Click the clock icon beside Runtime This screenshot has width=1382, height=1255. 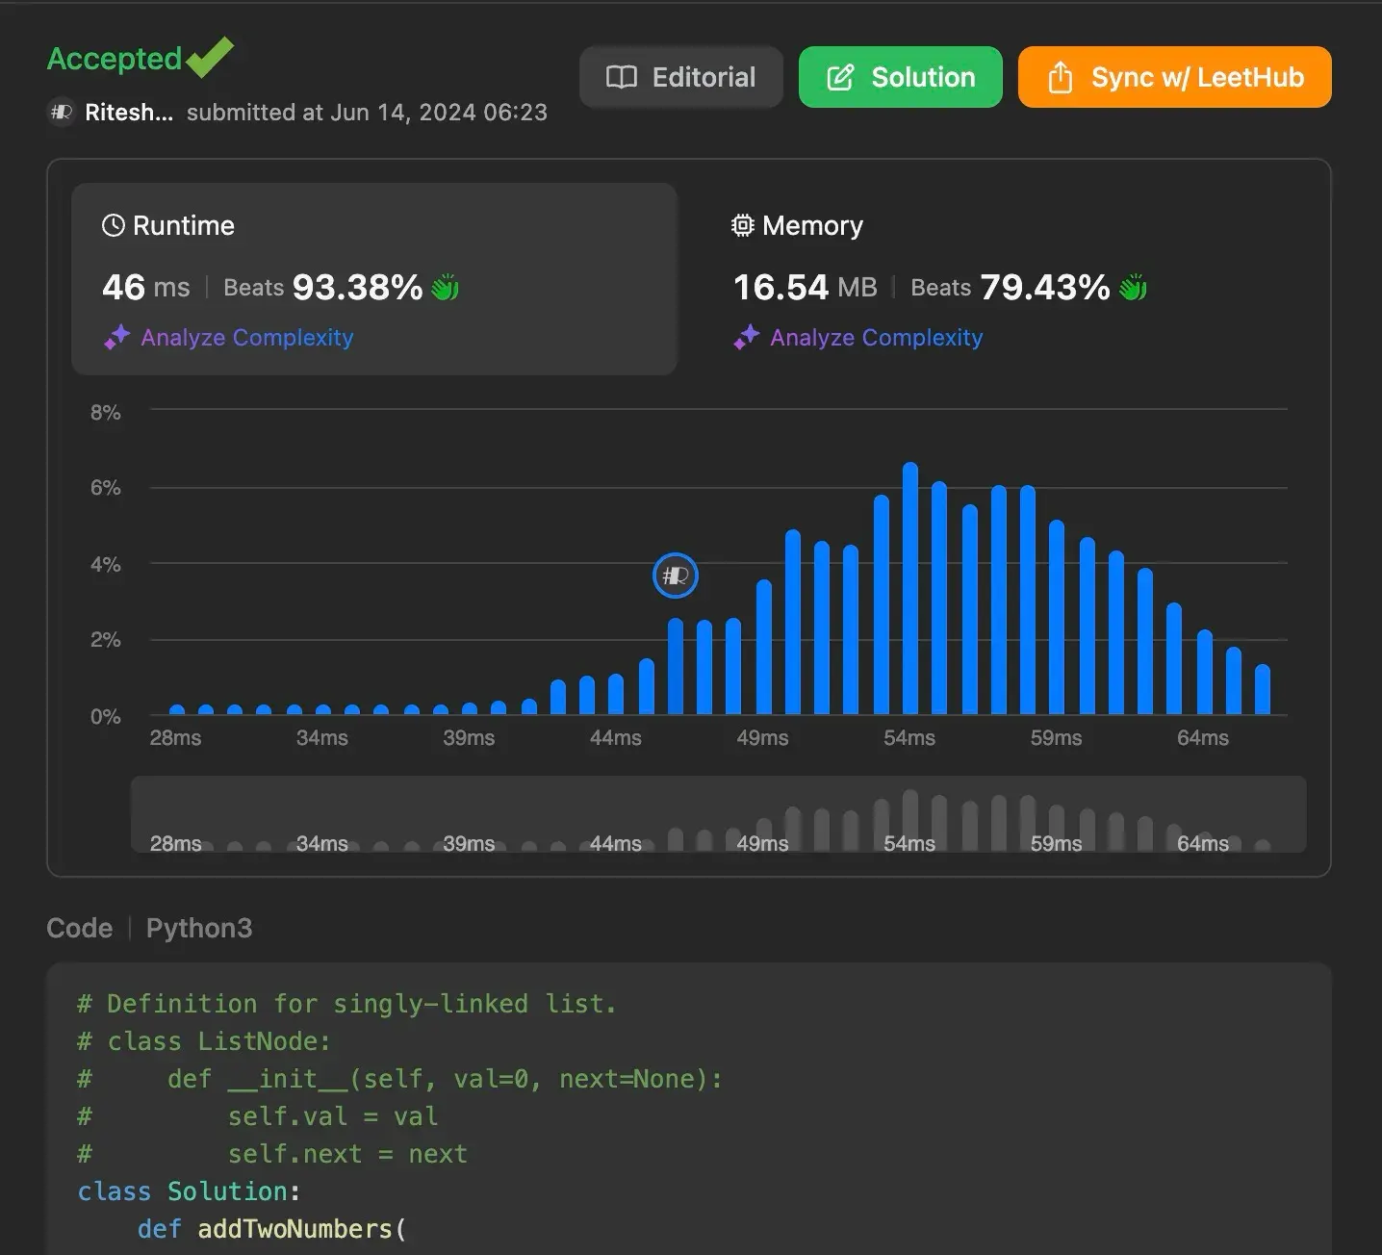click(113, 225)
